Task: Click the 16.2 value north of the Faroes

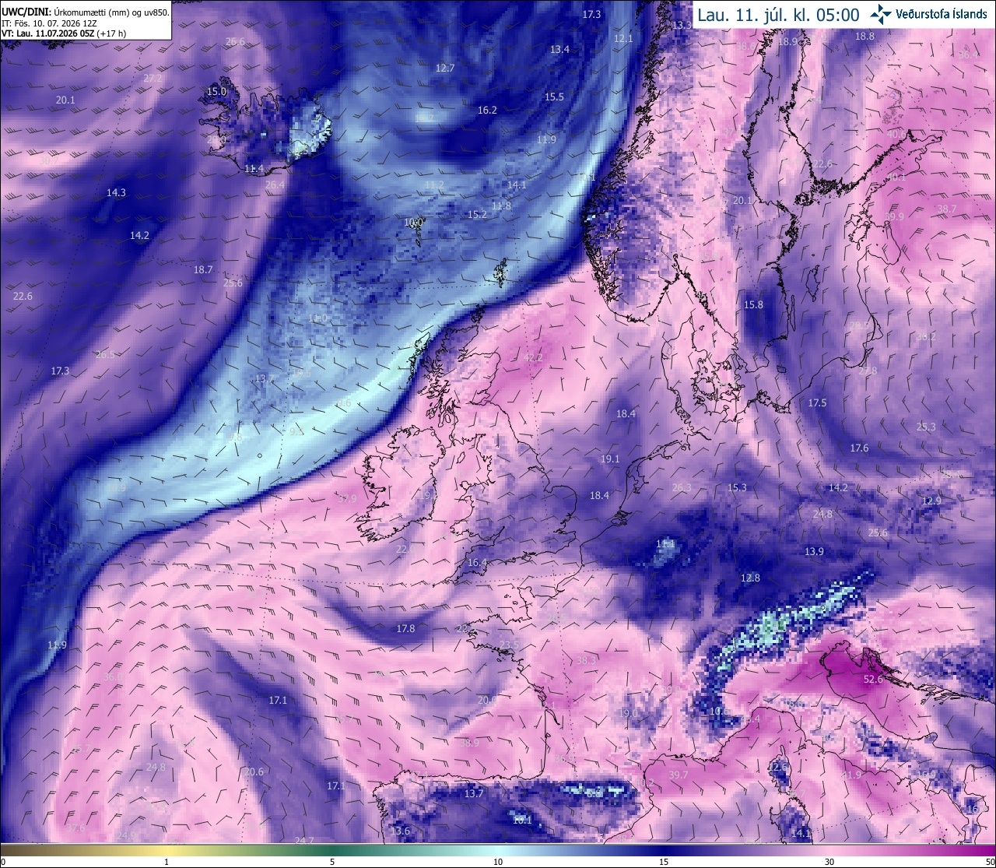Action: tap(487, 110)
